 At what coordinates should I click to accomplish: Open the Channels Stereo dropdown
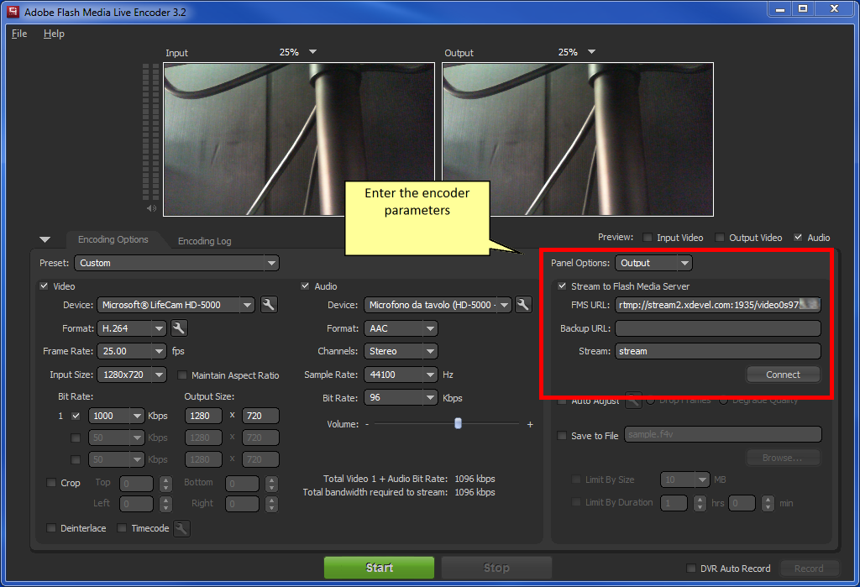point(401,351)
